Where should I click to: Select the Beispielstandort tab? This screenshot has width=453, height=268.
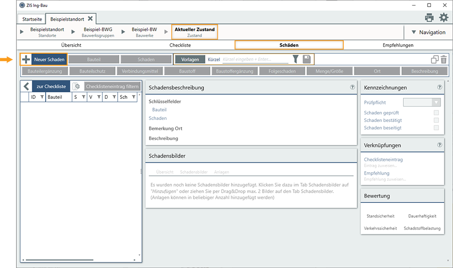tap(67, 19)
